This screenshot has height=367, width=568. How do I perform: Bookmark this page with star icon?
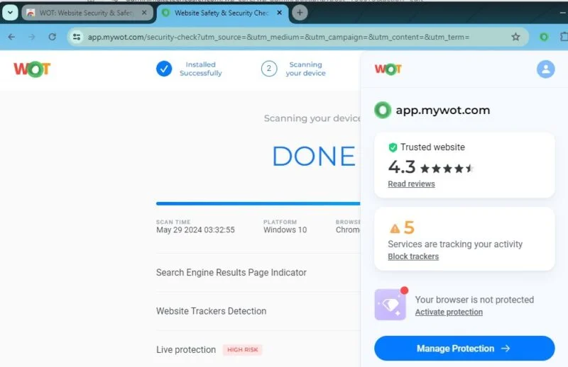click(x=515, y=37)
